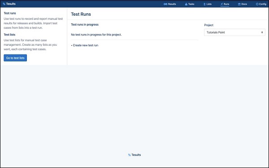Click the Lists clipboard icon
This screenshot has height=168, width=269.
204,4
